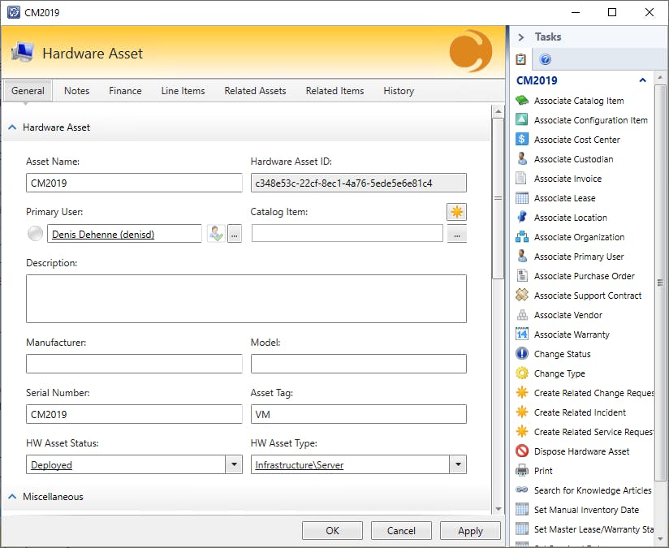Click the Associate Warranty calendar icon
Image resolution: width=669 pixels, height=548 pixels.
[x=522, y=334]
